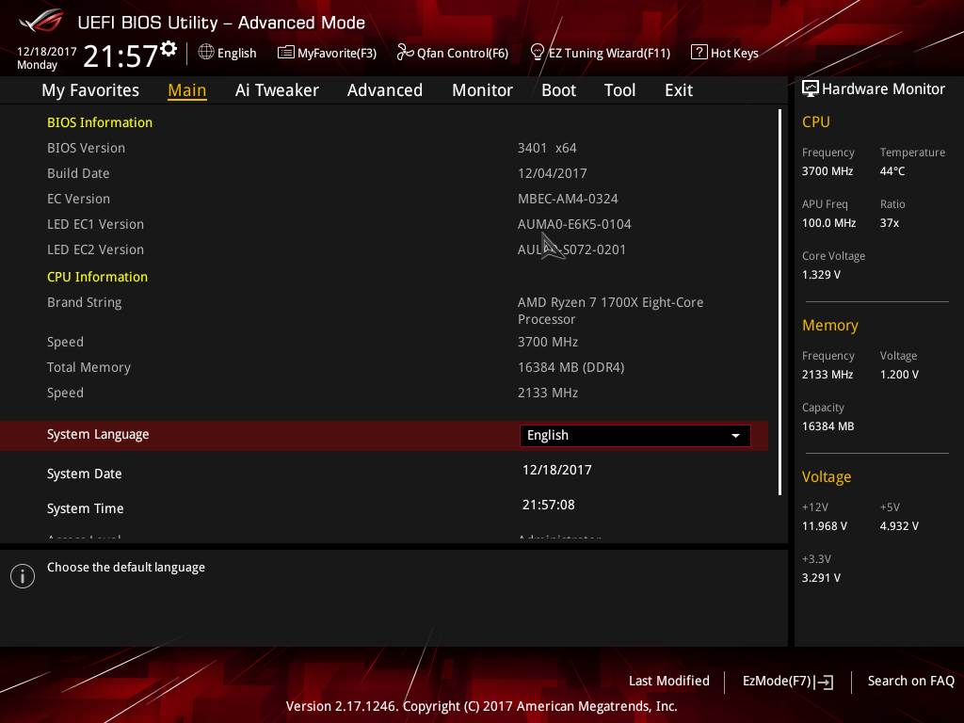Click the version copyright footer text
This screenshot has width=964, height=723.
481,706
